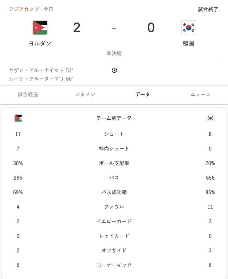Click the small South Korea flag in the team stats card
Viewport: 228px width, 279px height.
click(x=211, y=118)
